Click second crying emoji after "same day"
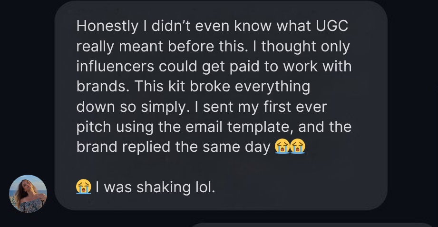 point(297,147)
